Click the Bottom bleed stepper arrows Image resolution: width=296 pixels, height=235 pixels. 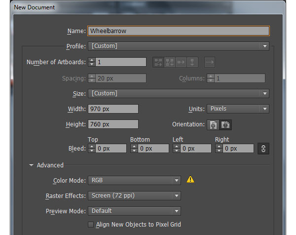(134, 148)
